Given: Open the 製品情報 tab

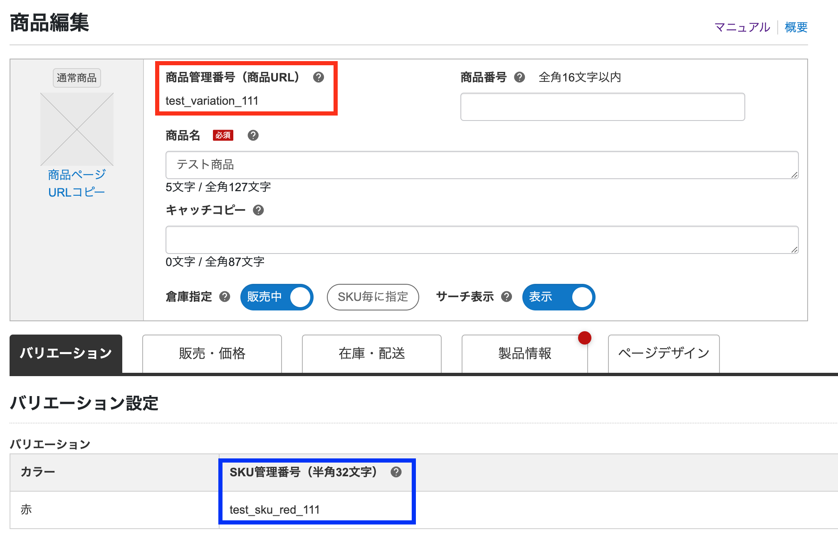Looking at the screenshot, I should (524, 354).
